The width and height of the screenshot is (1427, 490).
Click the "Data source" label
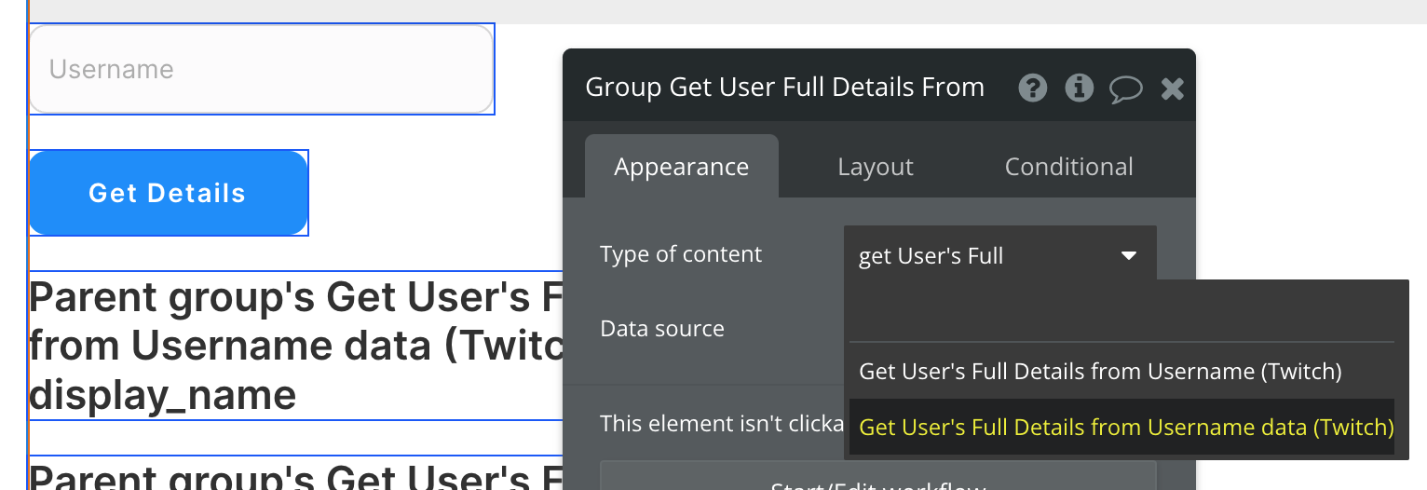click(x=662, y=329)
